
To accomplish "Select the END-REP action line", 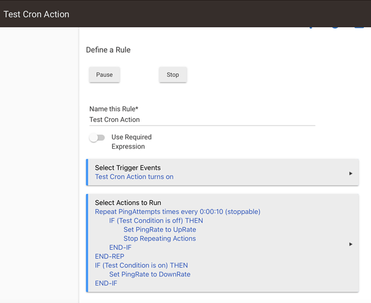I will (x=110, y=256).
